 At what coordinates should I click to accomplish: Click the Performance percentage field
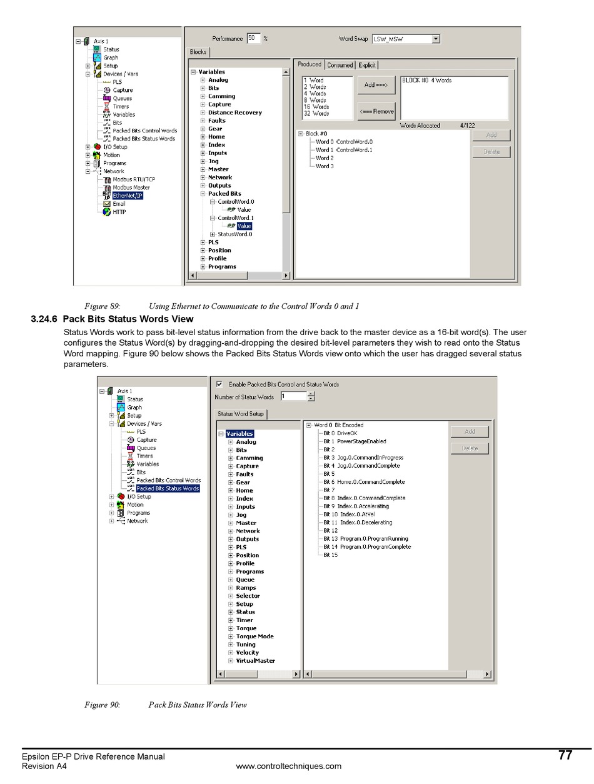pyautogui.click(x=253, y=38)
